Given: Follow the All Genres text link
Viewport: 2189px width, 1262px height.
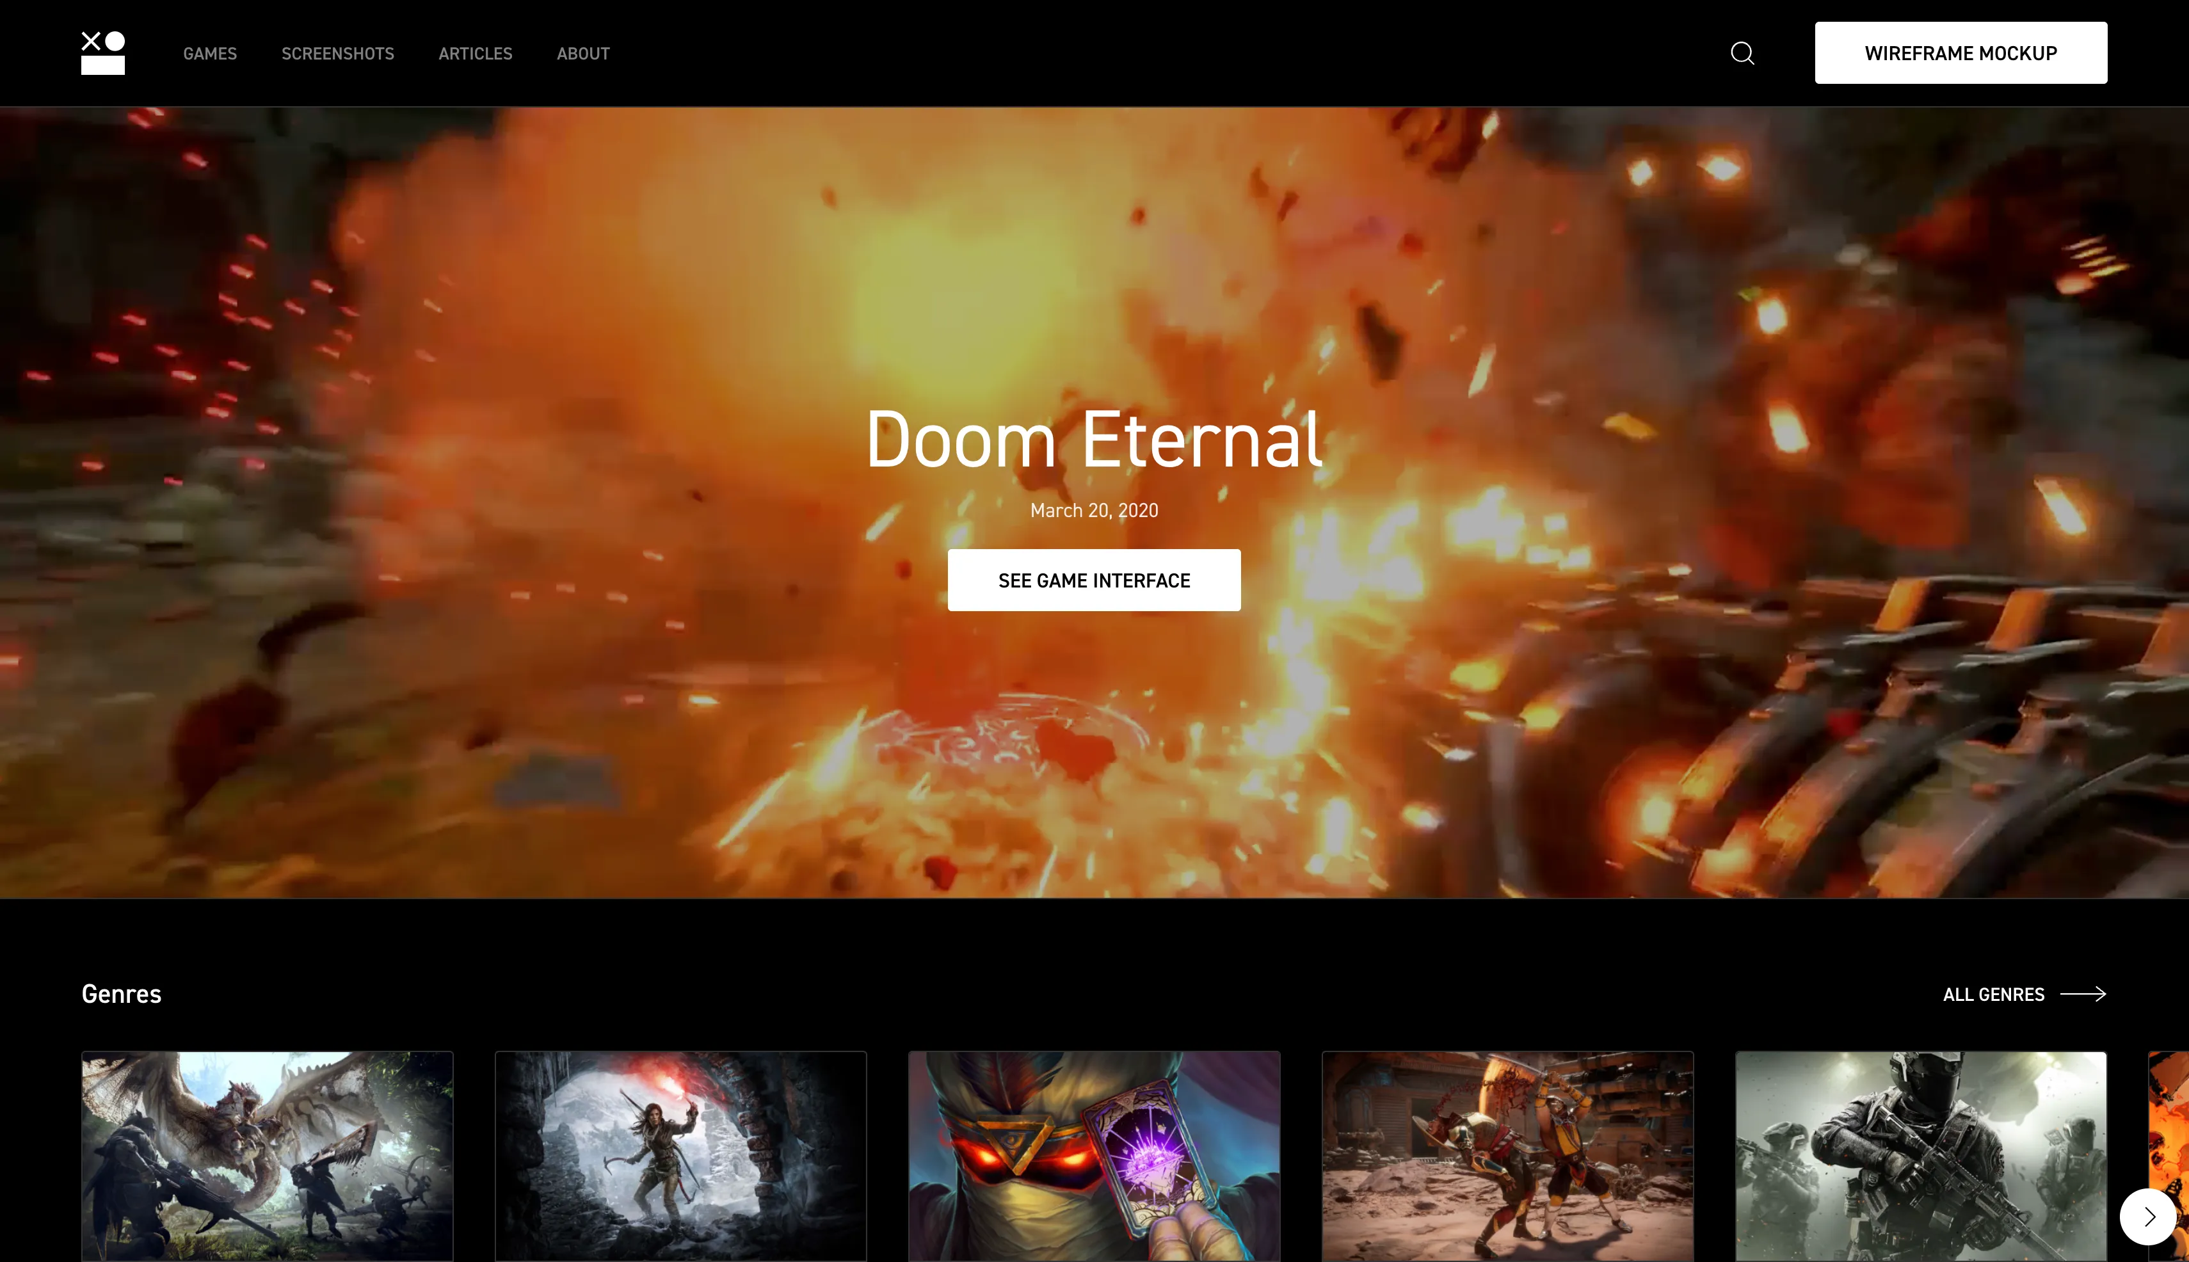Looking at the screenshot, I should click(x=1993, y=994).
